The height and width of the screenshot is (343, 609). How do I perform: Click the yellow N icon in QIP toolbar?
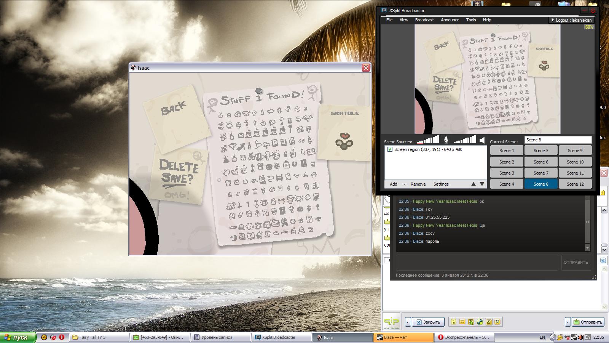tap(497, 322)
